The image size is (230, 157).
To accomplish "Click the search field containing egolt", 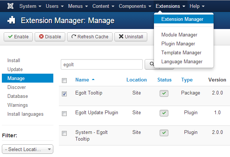I will 102,64.
